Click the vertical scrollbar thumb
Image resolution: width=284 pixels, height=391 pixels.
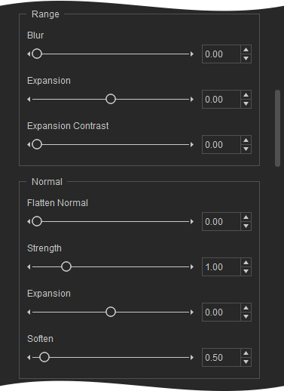click(x=277, y=128)
